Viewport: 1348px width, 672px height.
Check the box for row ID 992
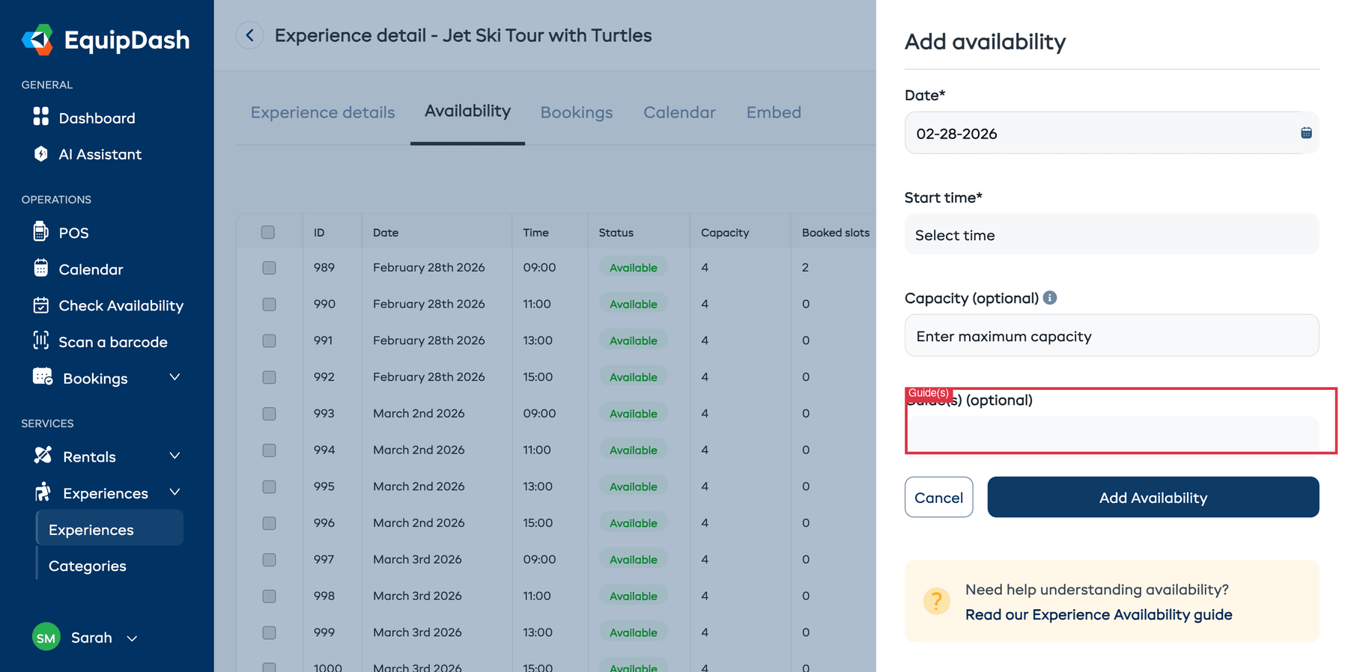(269, 377)
